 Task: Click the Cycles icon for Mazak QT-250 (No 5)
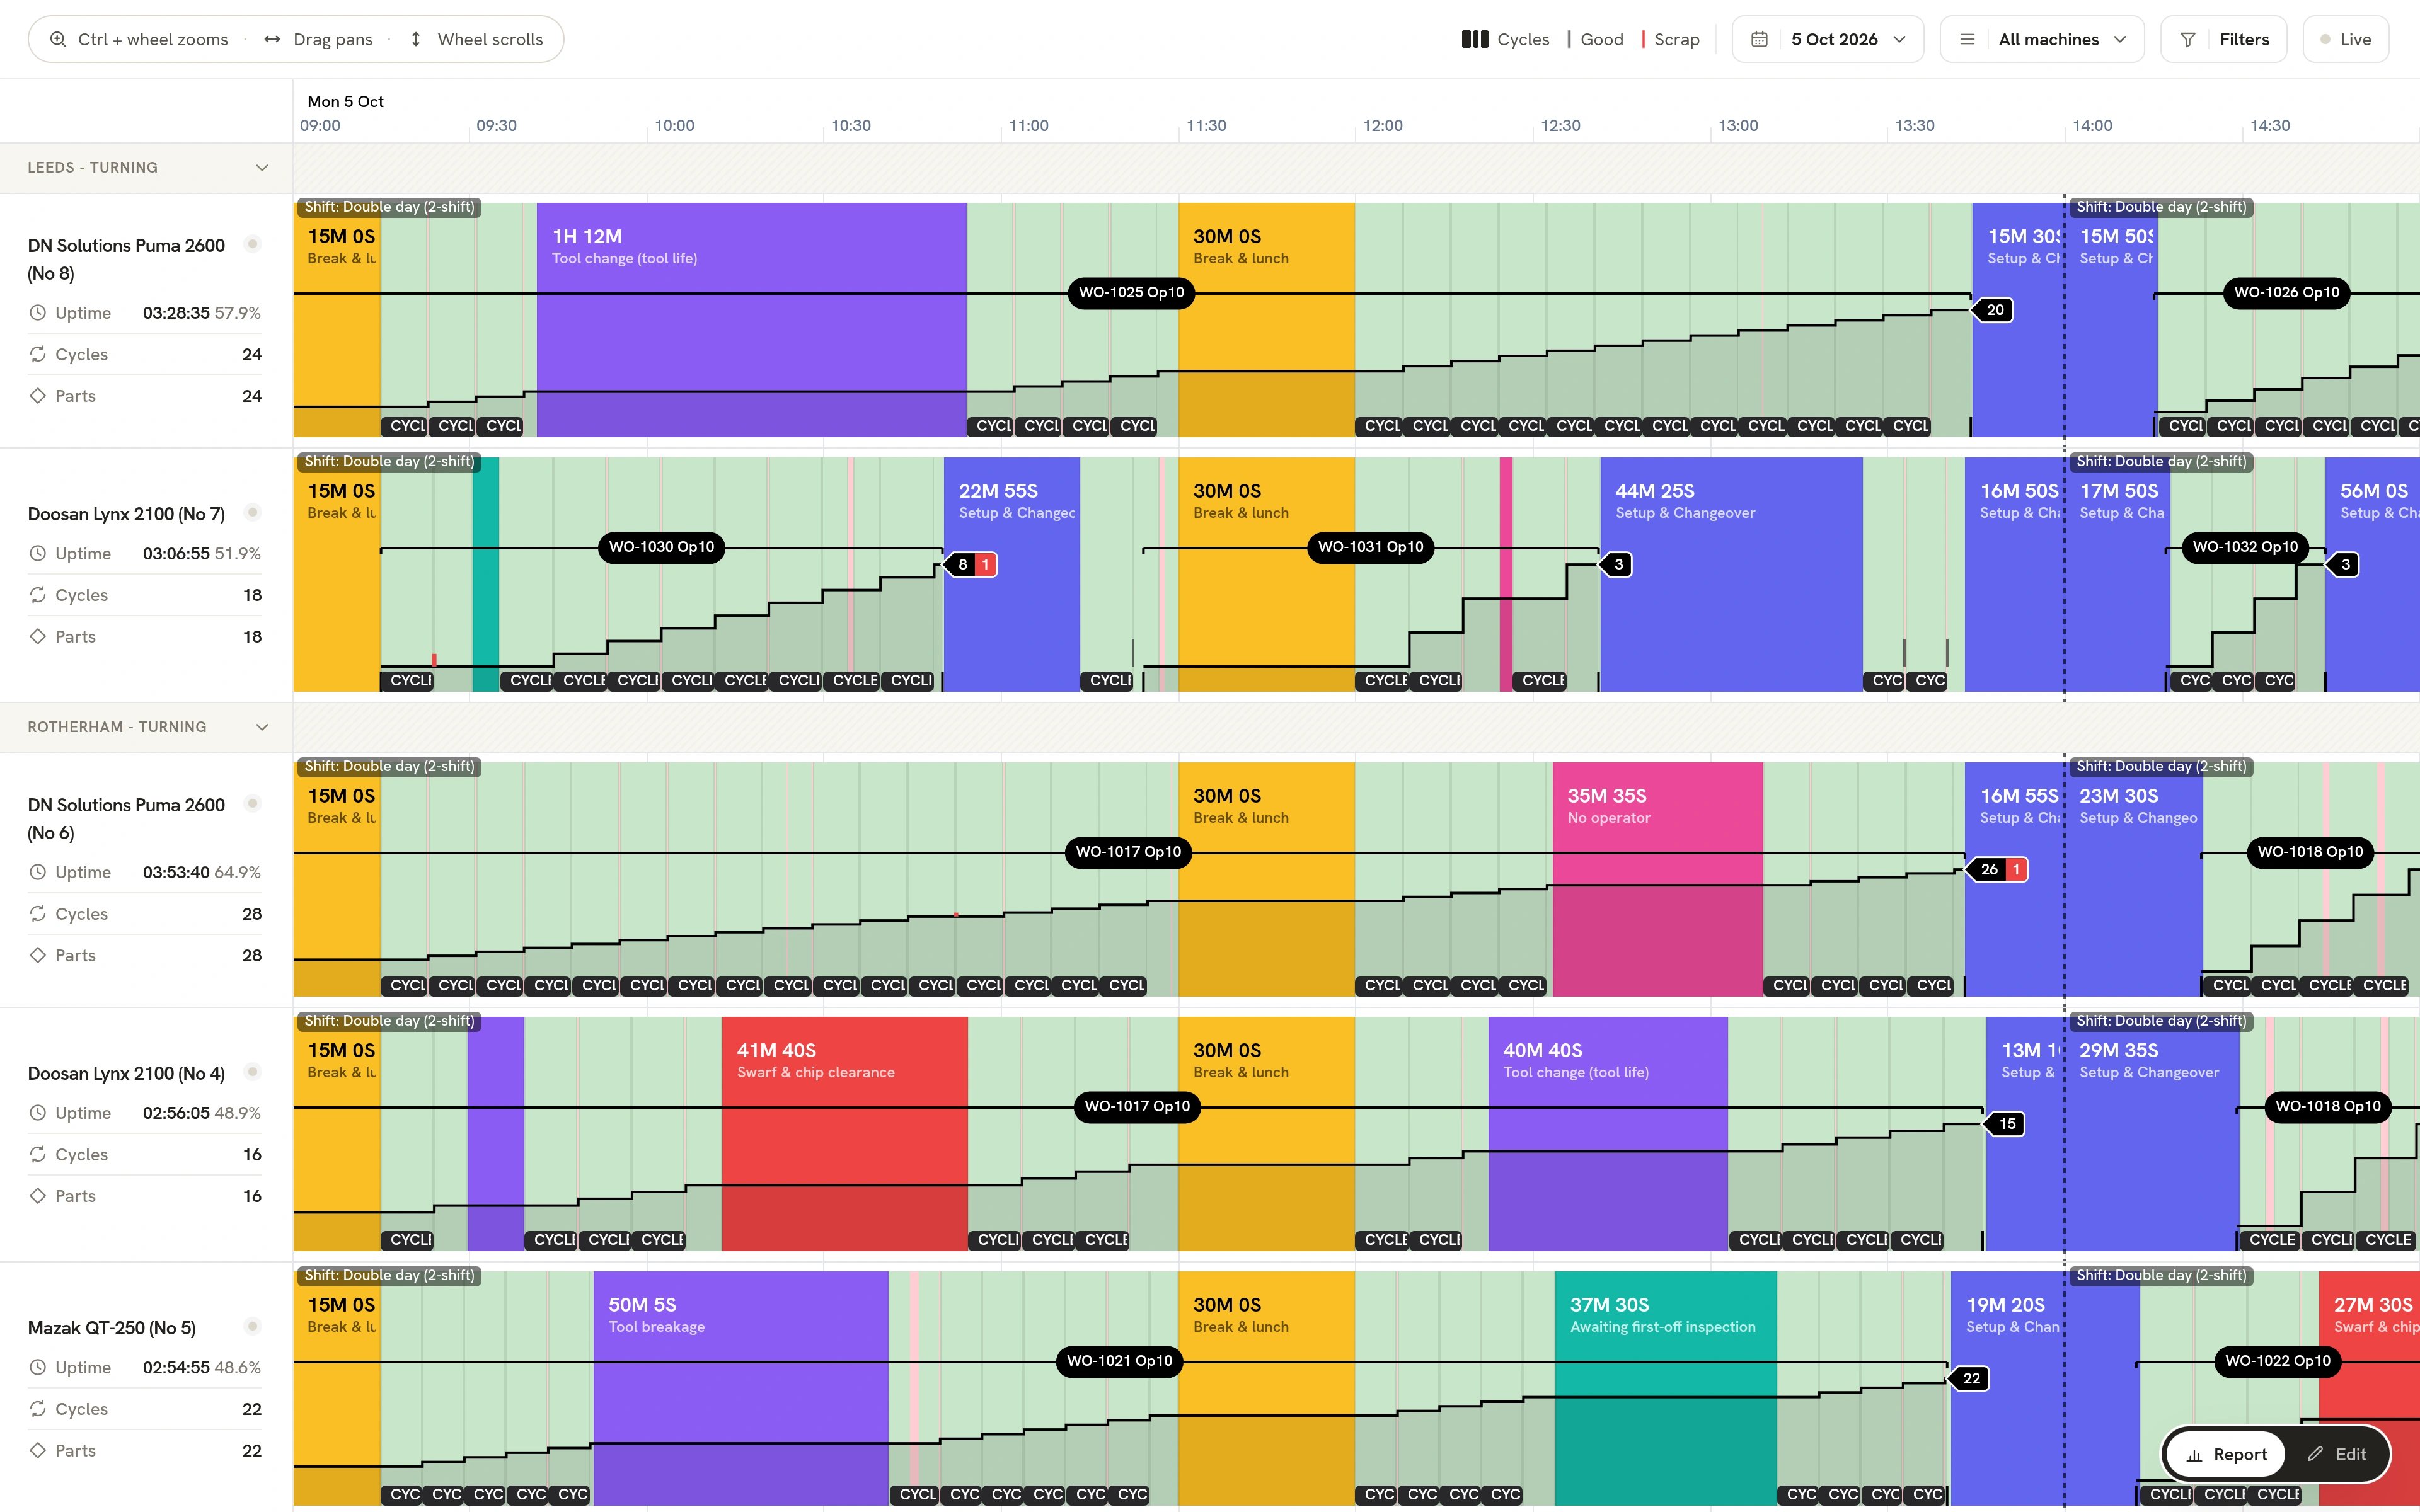tap(37, 1409)
